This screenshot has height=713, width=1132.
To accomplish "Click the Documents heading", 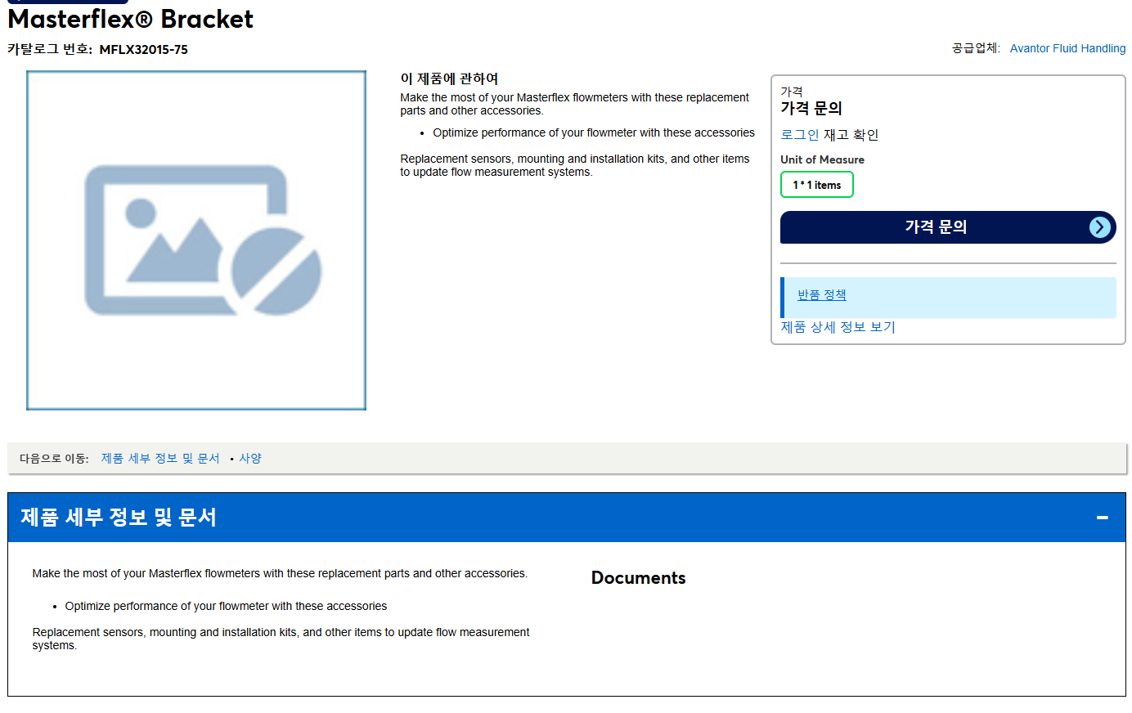I will pos(638,578).
